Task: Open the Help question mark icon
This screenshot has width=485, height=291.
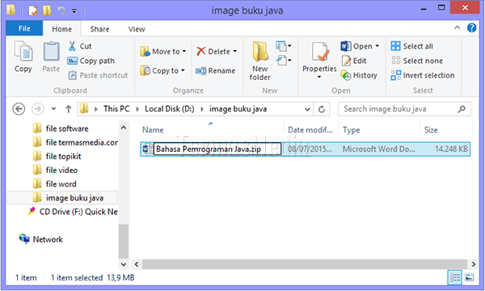Action: pos(472,27)
